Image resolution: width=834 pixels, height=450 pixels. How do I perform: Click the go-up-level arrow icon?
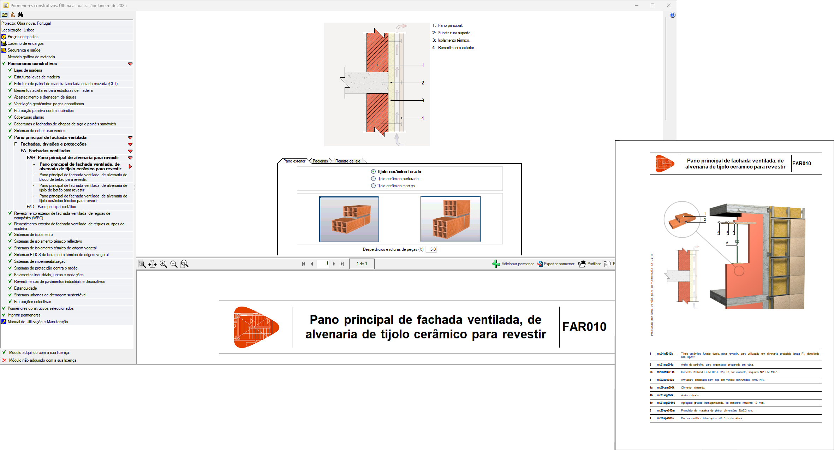tap(13, 15)
